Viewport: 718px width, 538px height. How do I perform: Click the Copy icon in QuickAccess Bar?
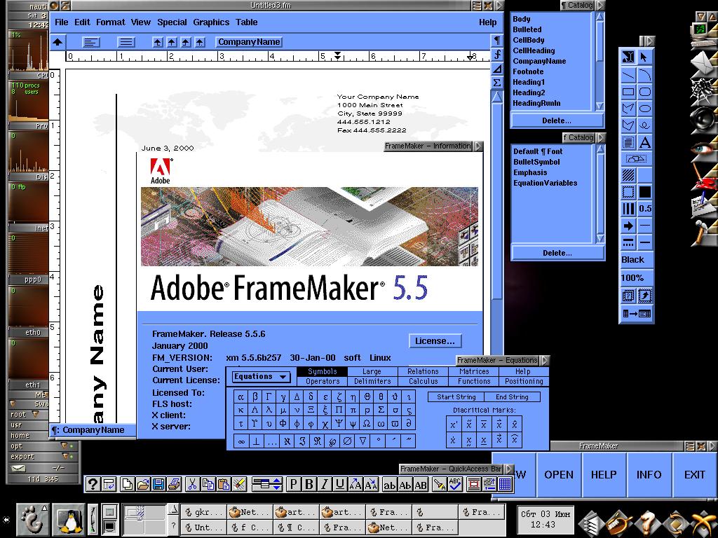tap(208, 484)
